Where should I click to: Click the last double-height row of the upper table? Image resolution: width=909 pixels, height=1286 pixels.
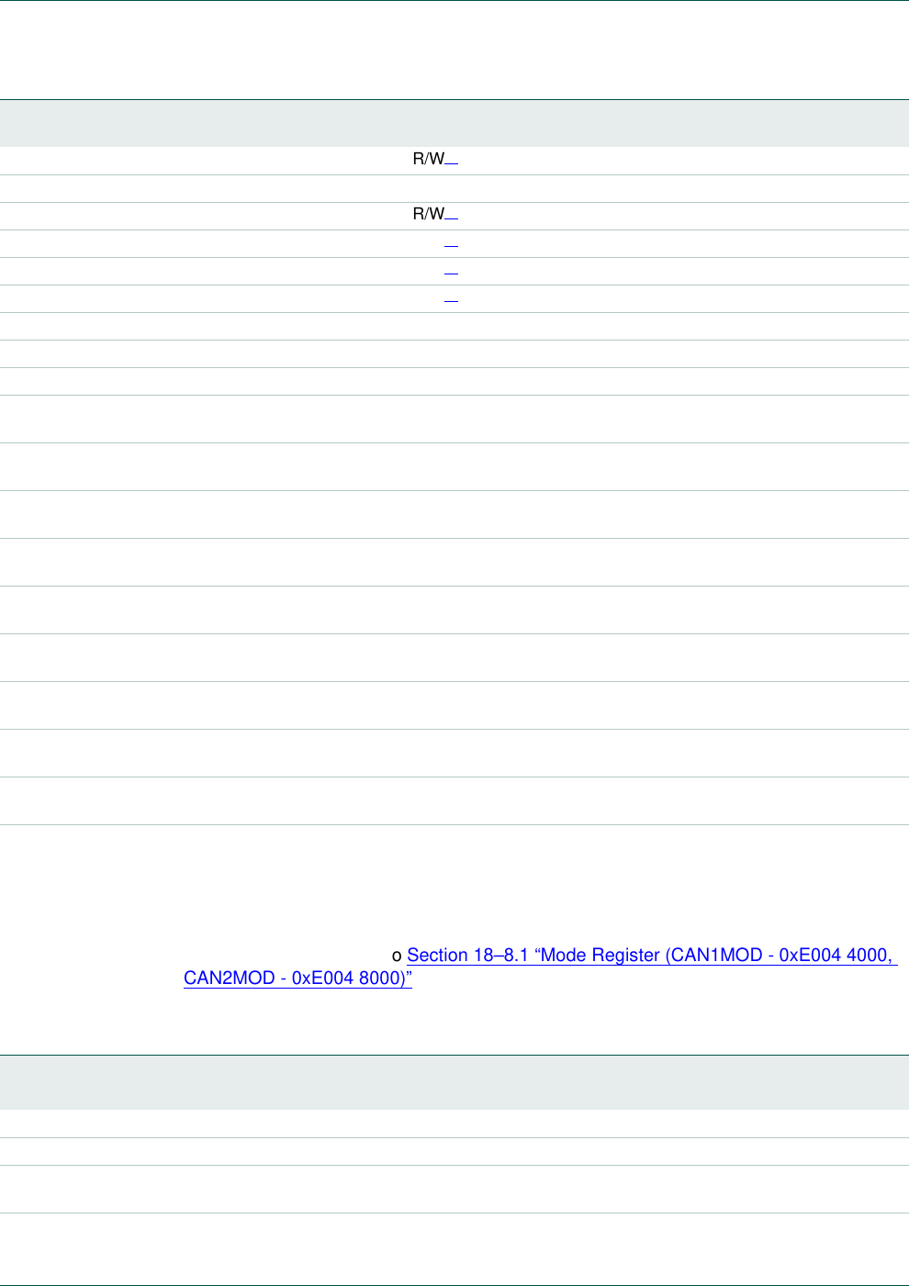click(454, 801)
